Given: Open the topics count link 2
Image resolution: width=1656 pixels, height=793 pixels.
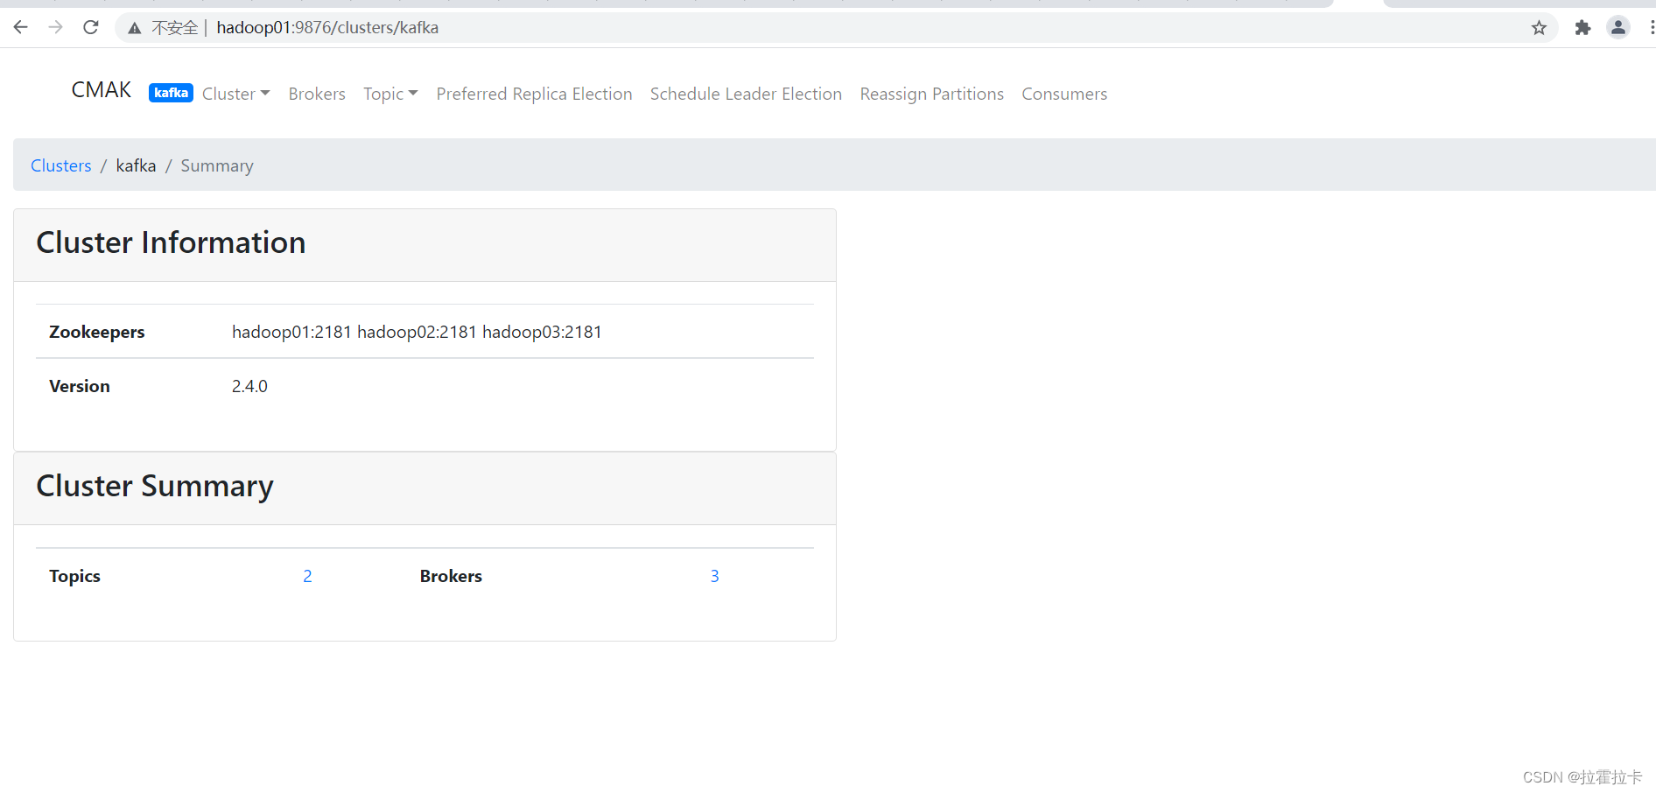Looking at the screenshot, I should (307, 576).
